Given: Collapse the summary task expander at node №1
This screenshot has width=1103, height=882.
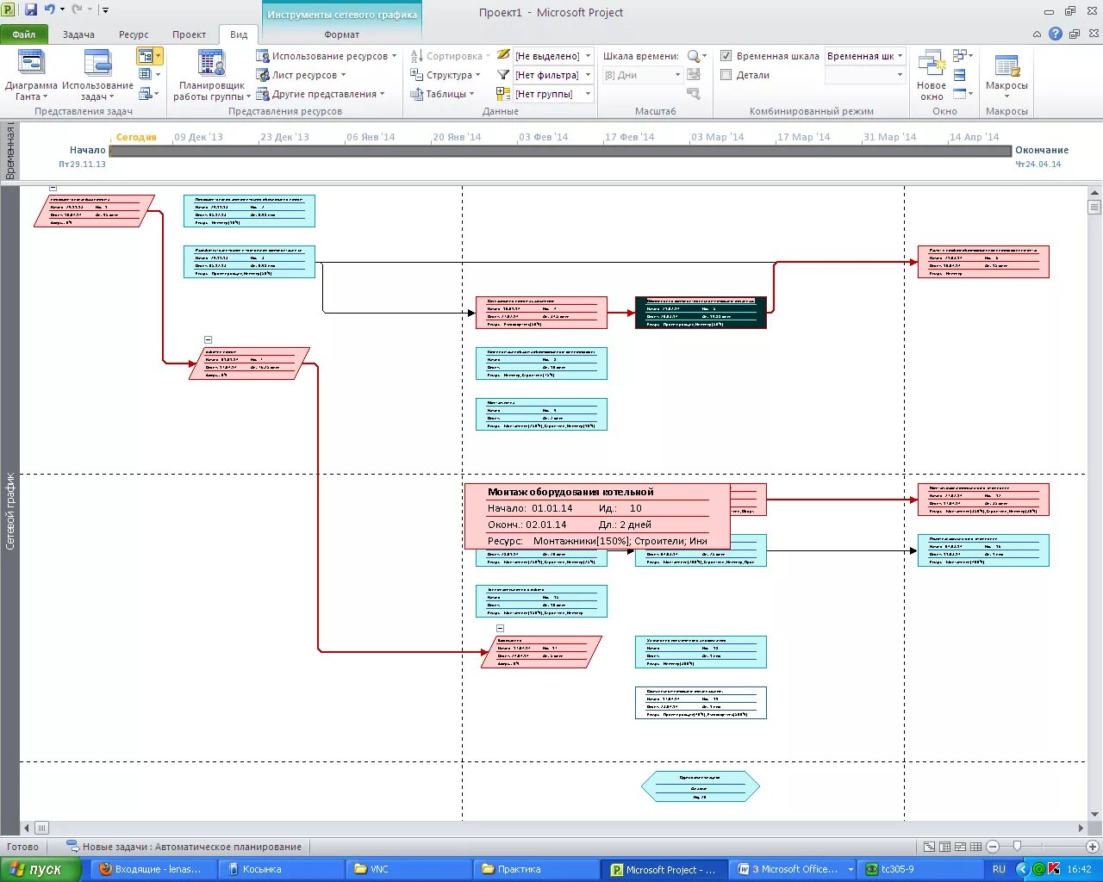Looking at the screenshot, I should click(x=208, y=340).
